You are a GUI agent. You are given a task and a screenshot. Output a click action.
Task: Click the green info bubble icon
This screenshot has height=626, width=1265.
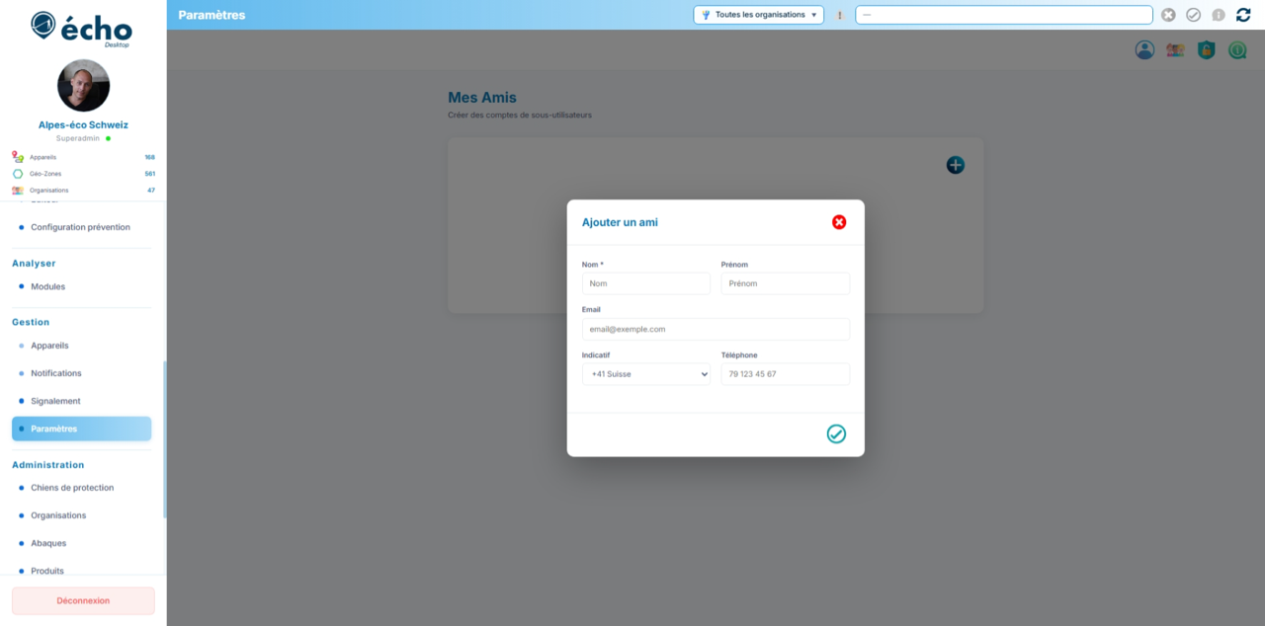pyautogui.click(x=1237, y=50)
